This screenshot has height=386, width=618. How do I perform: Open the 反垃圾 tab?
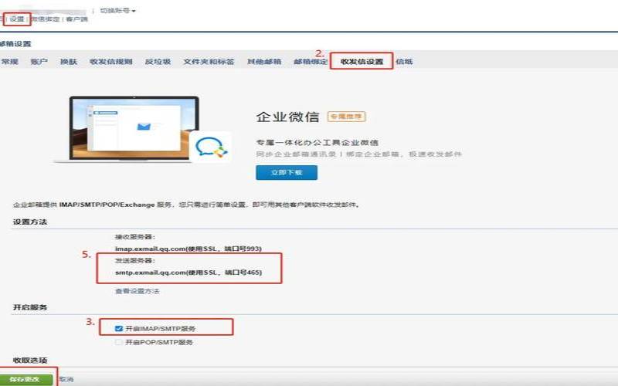click(158, 62)
